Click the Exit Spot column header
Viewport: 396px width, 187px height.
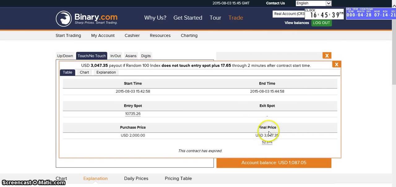267,106
